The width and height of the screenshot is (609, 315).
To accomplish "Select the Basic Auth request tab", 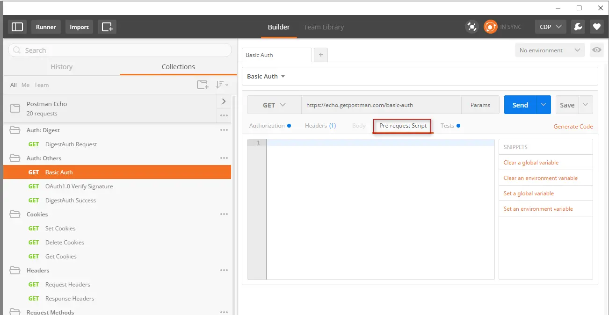I will pos(276,55).
